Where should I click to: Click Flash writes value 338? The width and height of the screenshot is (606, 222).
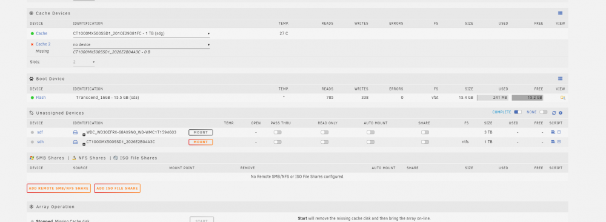point(365,98)
